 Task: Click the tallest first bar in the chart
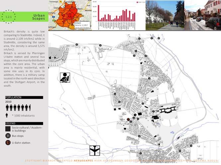(x=98, y=13)
